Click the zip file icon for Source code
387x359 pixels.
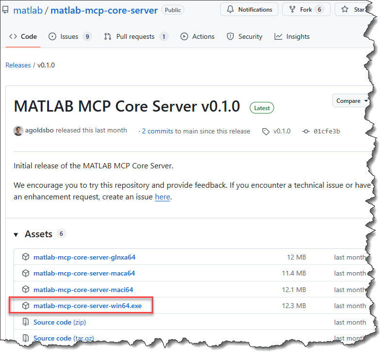coord(26,322)
